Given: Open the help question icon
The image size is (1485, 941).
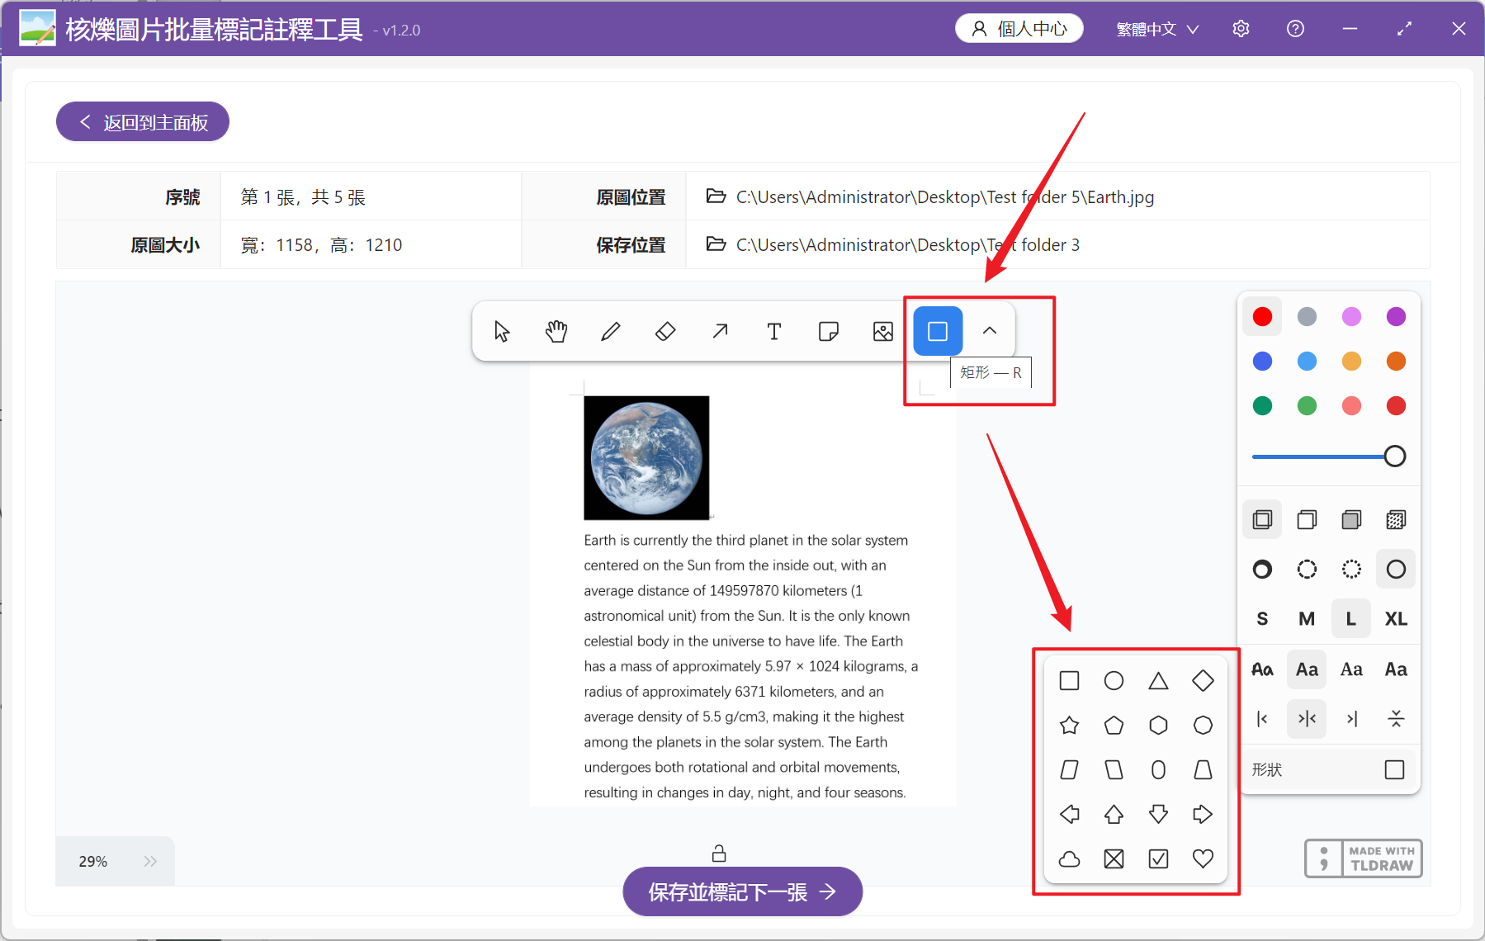Looking at the screenshot, I should (1295, 29).
